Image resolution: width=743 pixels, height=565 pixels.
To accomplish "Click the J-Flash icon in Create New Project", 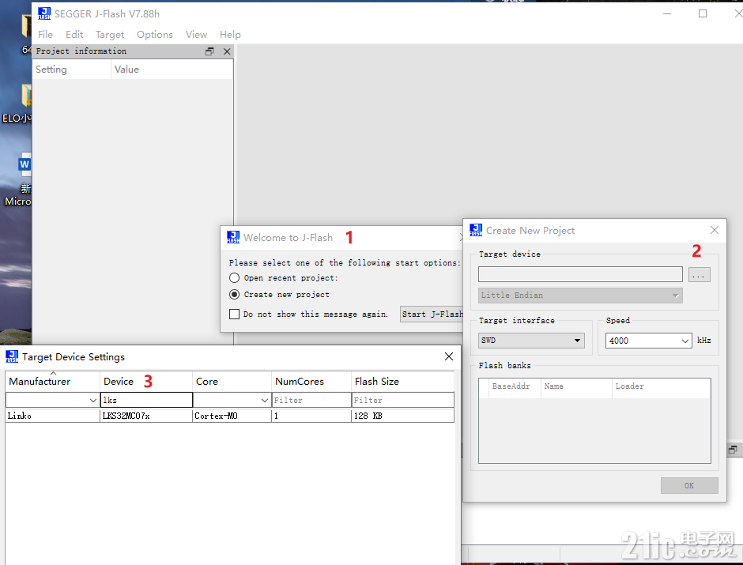I will (476, 230).
